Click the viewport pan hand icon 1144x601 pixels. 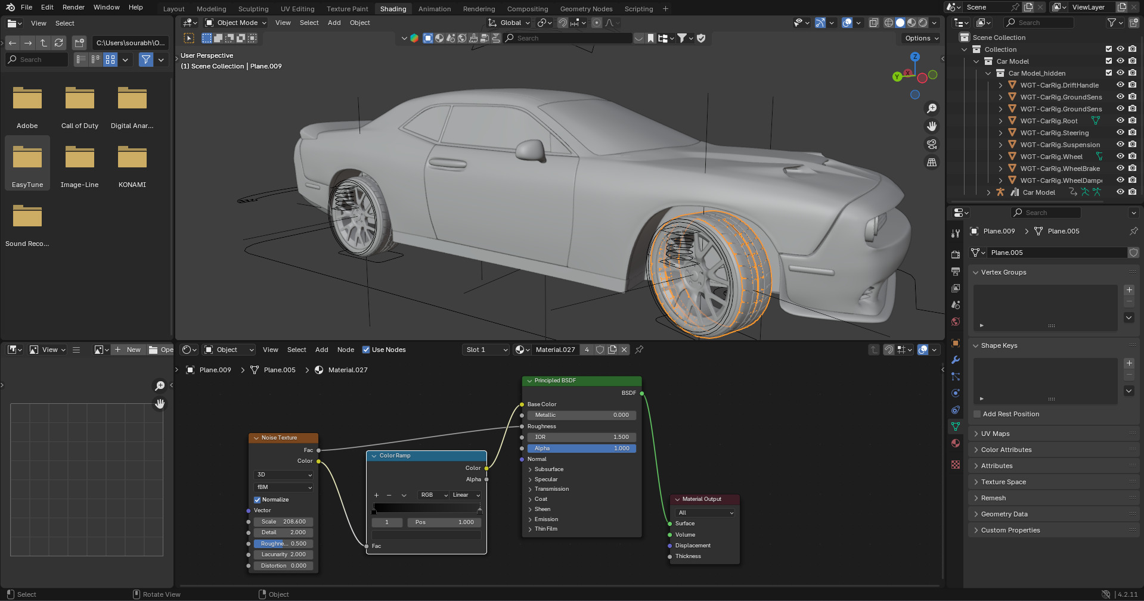(x=931, y=126)
